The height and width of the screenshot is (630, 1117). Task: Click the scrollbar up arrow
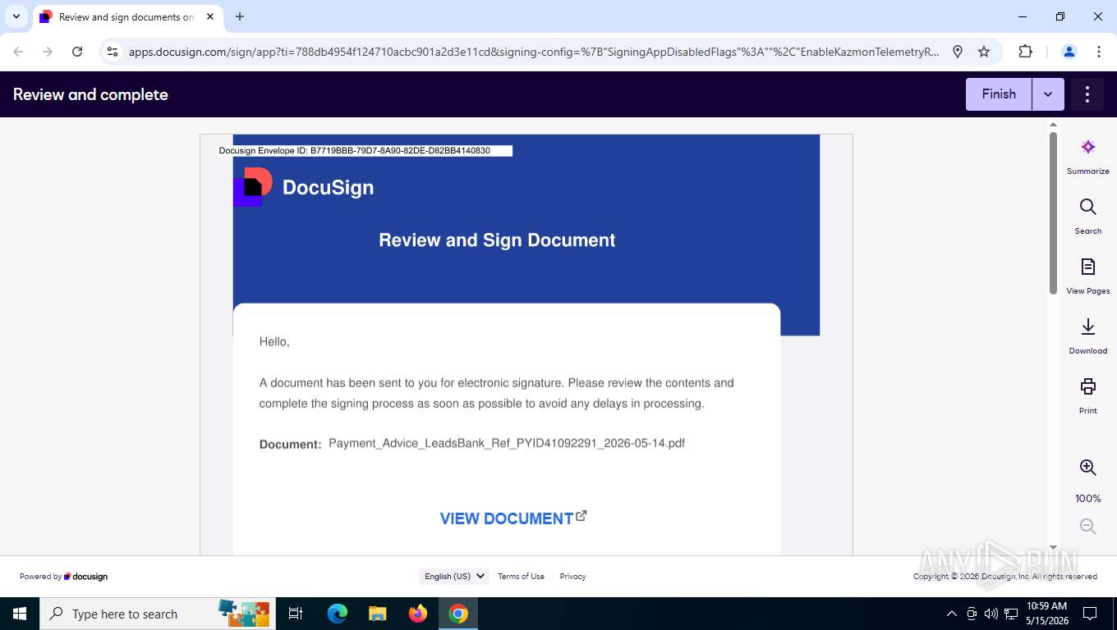(x=1053, y=125)
